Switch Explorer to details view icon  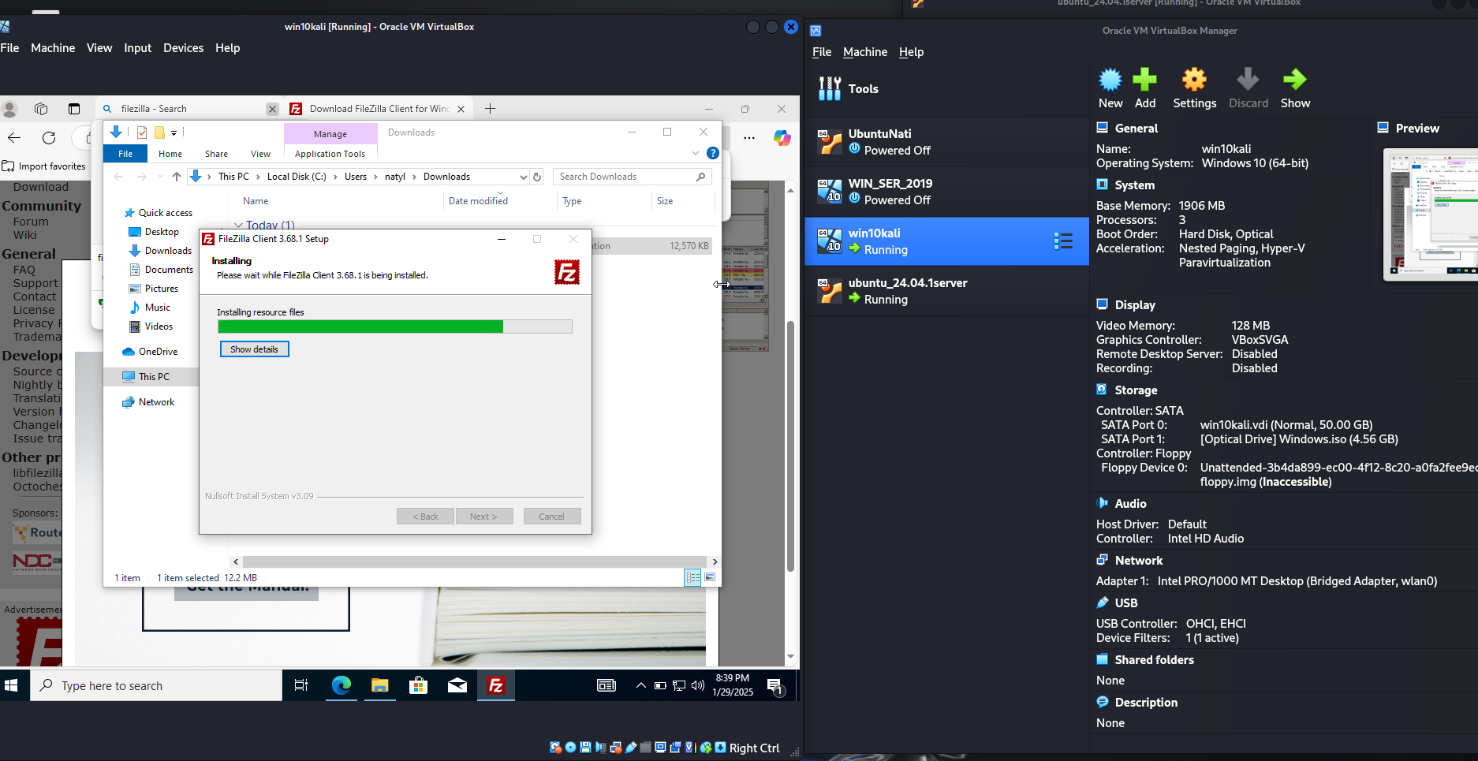(x=692, y=578)
